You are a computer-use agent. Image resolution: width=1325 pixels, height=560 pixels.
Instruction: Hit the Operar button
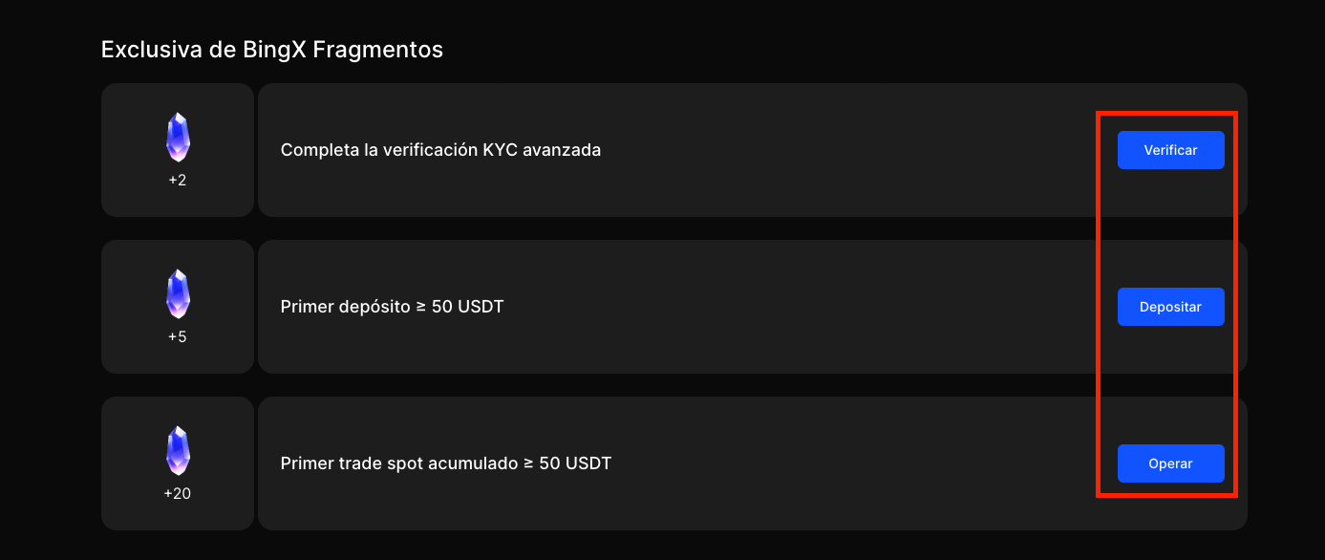click(x=1170, y=463)
